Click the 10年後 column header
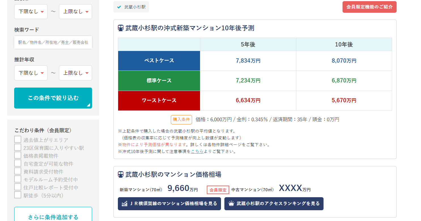421x221 pixels. 344,44
